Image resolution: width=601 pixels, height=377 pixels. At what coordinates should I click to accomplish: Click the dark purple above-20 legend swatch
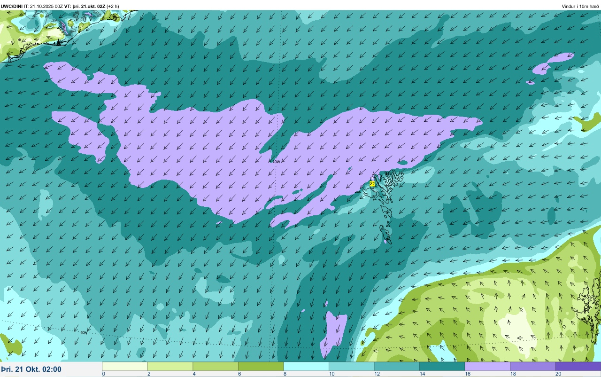coord(578,366)
